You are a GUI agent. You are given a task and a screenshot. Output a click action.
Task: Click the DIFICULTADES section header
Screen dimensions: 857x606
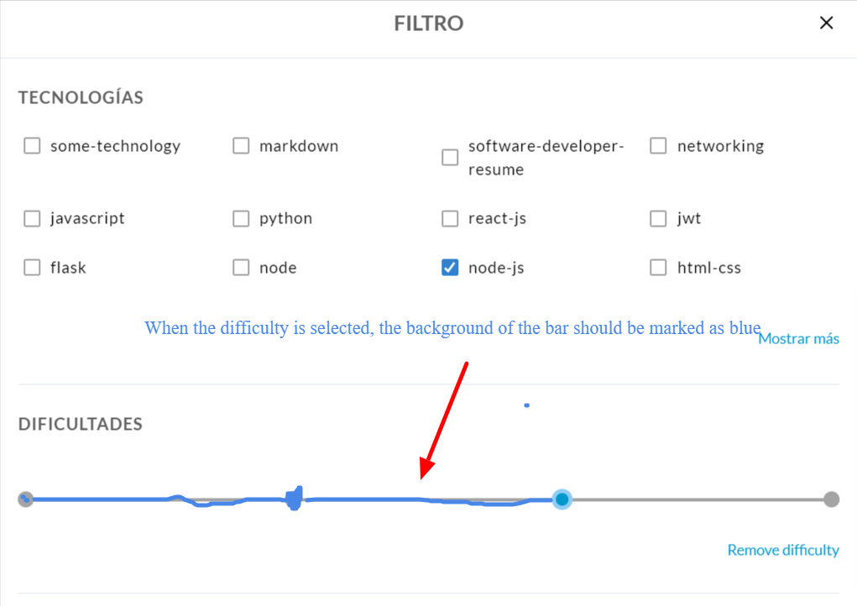pos(80,424)
